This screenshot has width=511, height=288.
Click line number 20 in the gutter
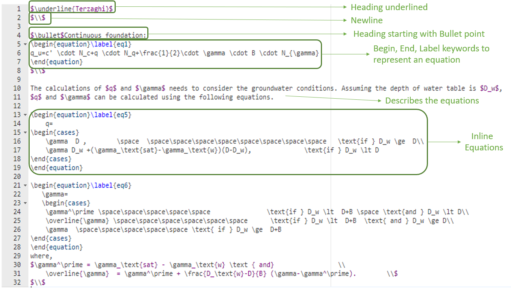coord(17,177)
